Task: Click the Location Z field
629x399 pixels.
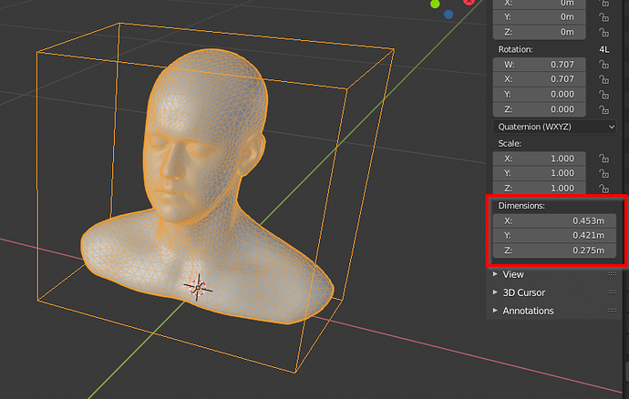Action: tap(539, 32)
